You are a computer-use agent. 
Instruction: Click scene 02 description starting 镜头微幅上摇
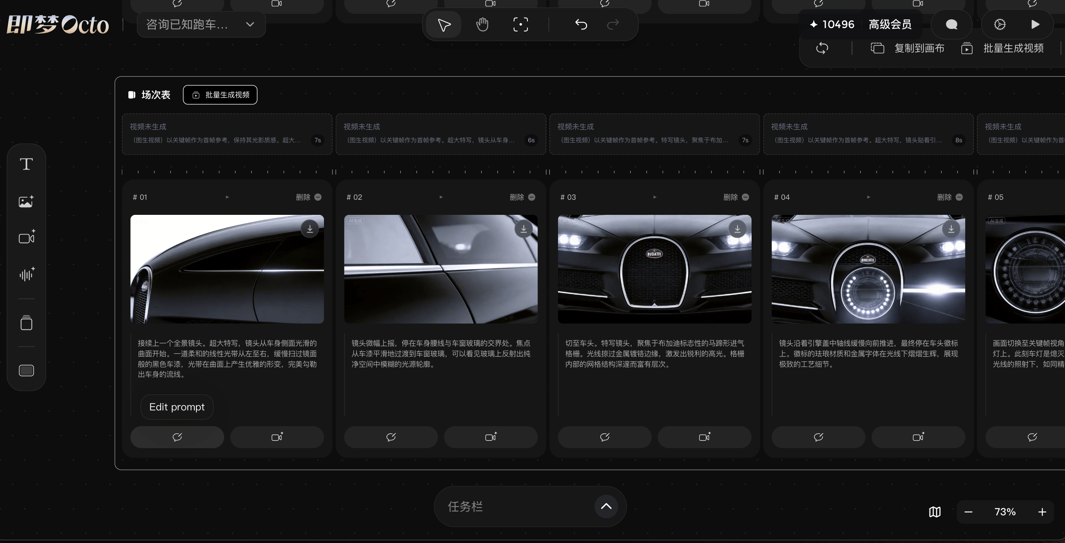pos(441,354)
